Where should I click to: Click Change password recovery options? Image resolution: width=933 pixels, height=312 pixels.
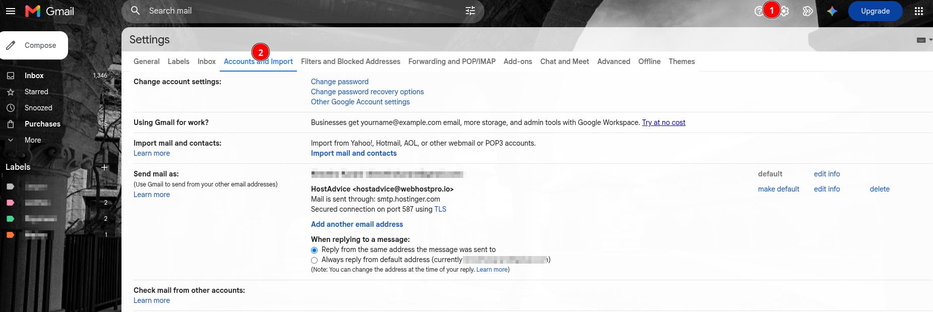click(x=367, y=92)
